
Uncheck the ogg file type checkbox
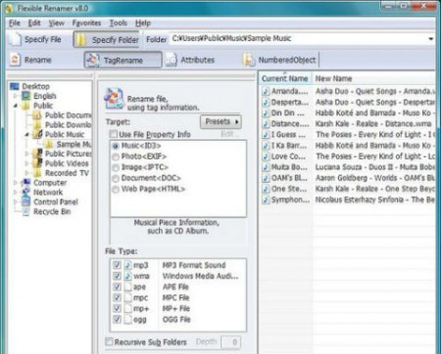(117, 319)
